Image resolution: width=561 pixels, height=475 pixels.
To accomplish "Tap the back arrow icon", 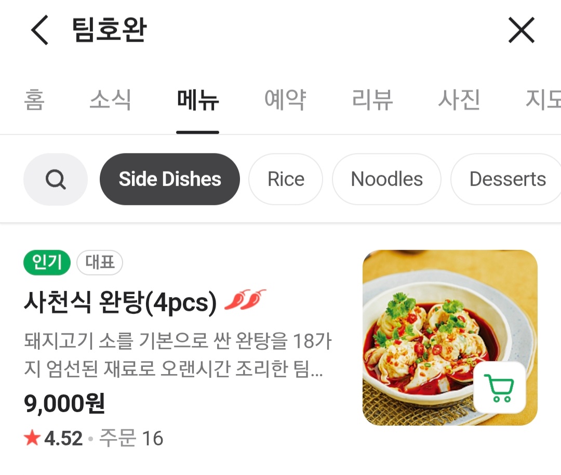I will (x=39, y=30).
